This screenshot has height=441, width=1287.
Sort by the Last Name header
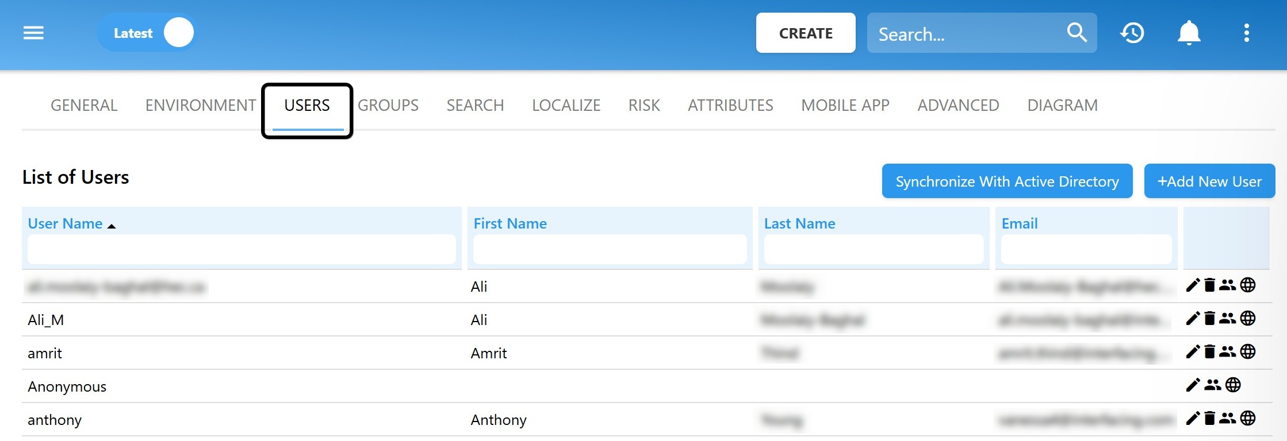click(x=799, y=223)
